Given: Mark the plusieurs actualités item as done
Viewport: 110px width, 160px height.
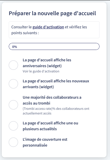Looking at the screenshot, I should (x=13, y=126).
